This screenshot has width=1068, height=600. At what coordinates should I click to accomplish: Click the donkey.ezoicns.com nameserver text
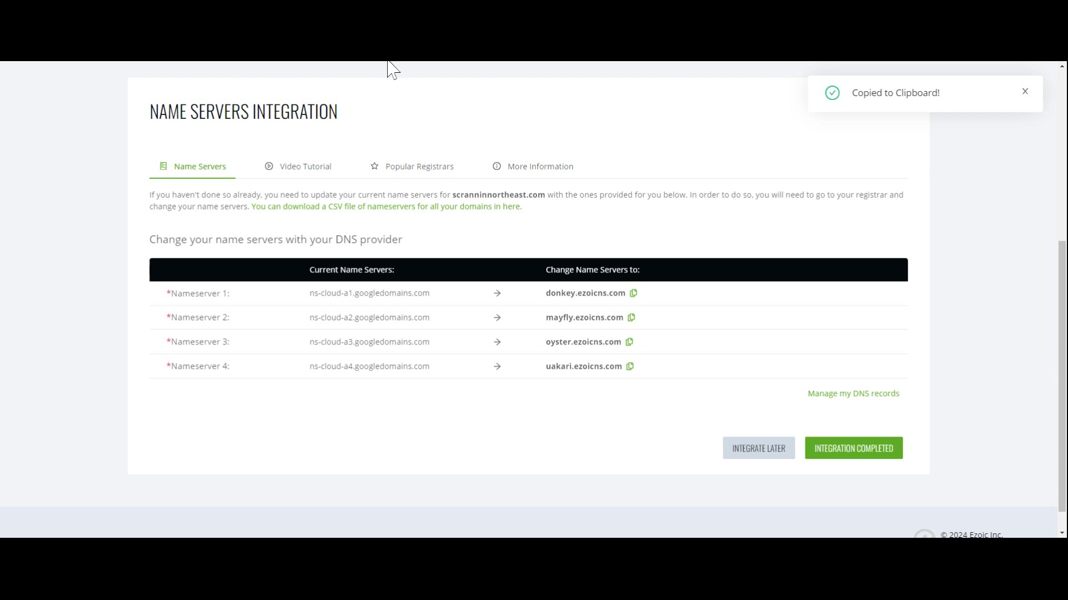(585, 293)
